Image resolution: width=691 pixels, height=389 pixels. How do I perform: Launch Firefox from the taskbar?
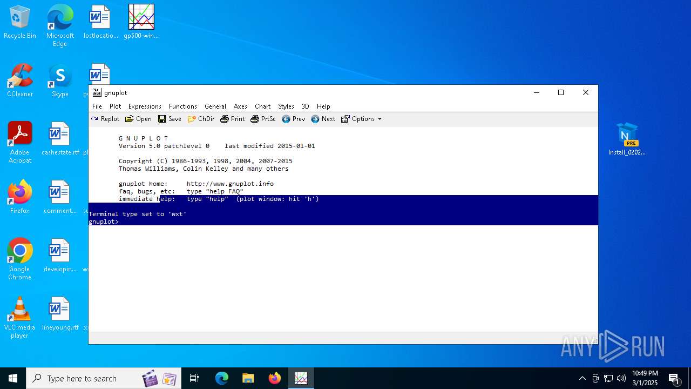pyautogui.click(x=275, y=378)
